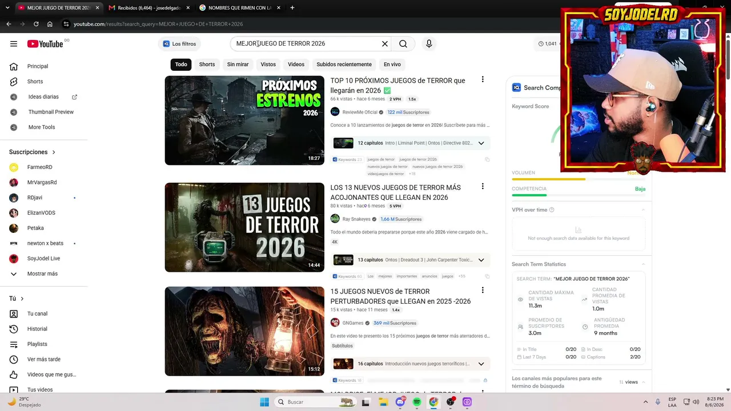731x411 pixels.
Task: Open File Explorer from the taskbar
Action: tap(384, 402)
